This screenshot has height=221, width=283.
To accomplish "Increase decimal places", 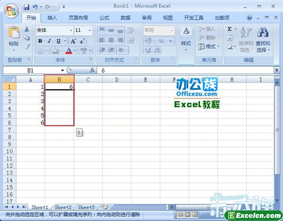I will 148,51.
